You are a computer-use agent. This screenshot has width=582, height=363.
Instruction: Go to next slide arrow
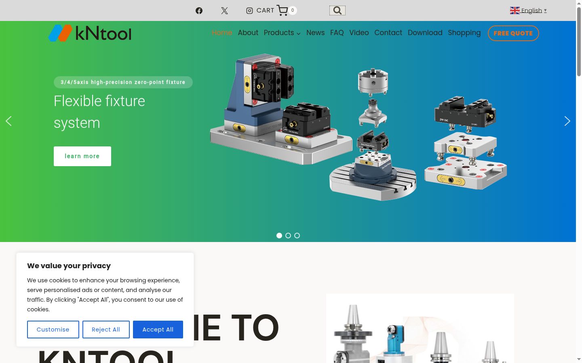click(567, 121)
